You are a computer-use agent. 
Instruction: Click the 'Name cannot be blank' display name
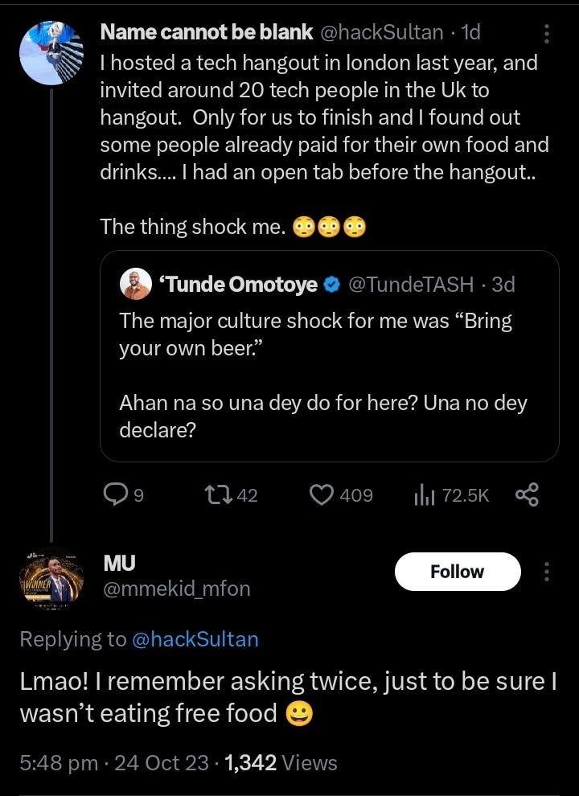207,32
